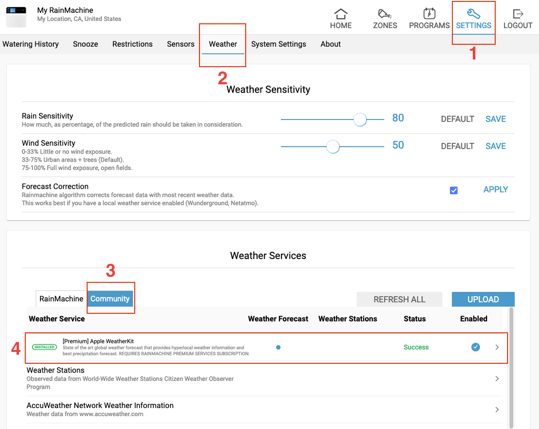The image size is (539, 429).
Task: Open the Watering History tab
Action: 30,44
